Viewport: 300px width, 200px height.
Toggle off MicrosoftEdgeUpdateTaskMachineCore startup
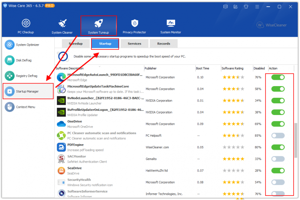tap(278, 89)
